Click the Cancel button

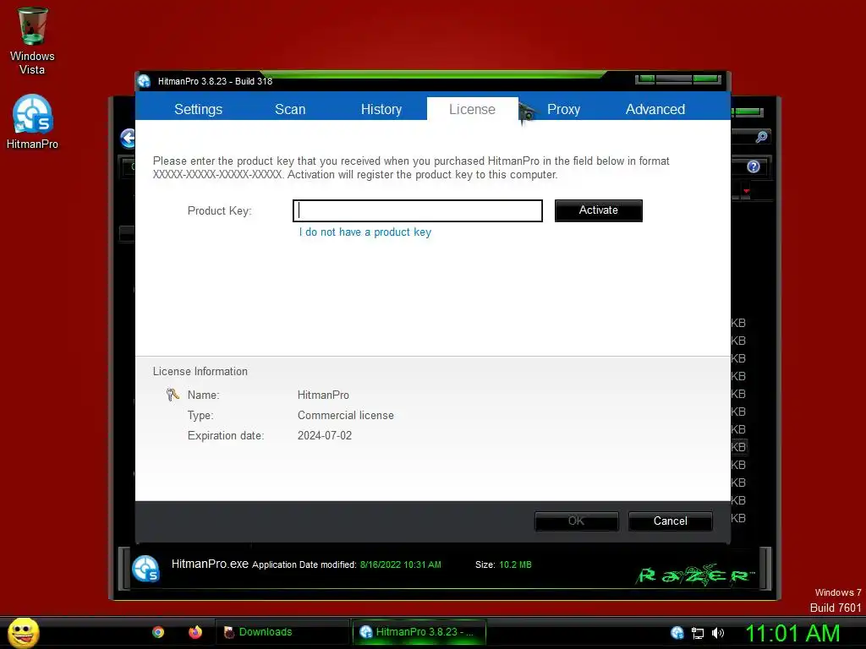670,521
